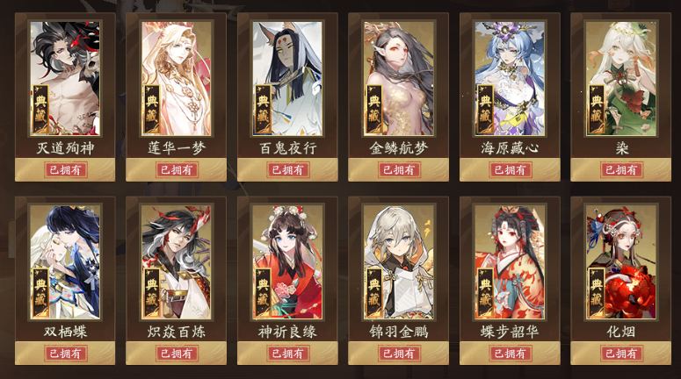Choose the 金鳞航梦 skin portrait
Image resolution: width=681 pixels, height=379 pixels.
(x=399, y=78)
